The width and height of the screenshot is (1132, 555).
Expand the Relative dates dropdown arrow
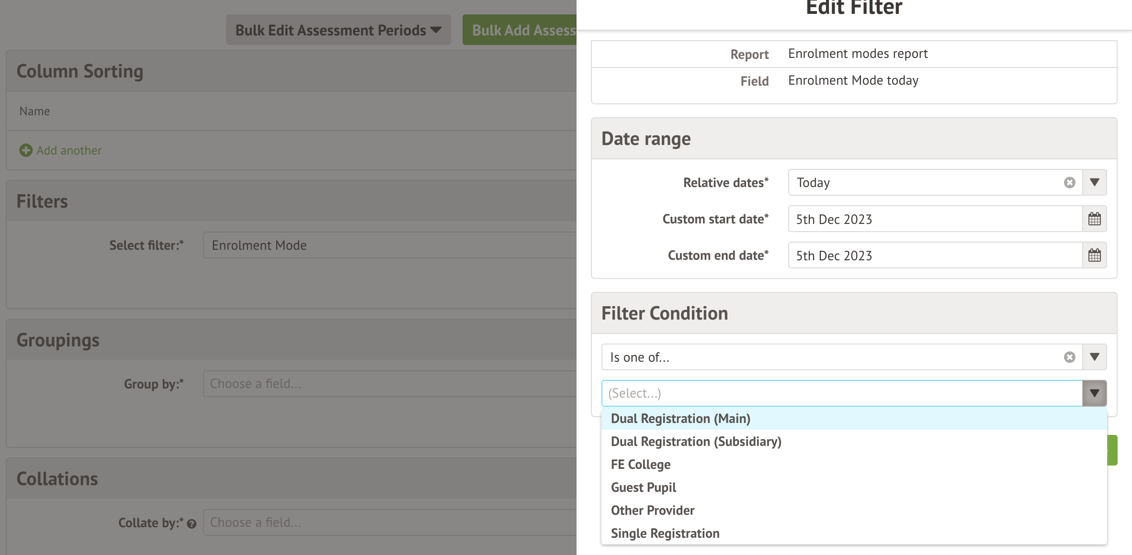(1094, 182)
